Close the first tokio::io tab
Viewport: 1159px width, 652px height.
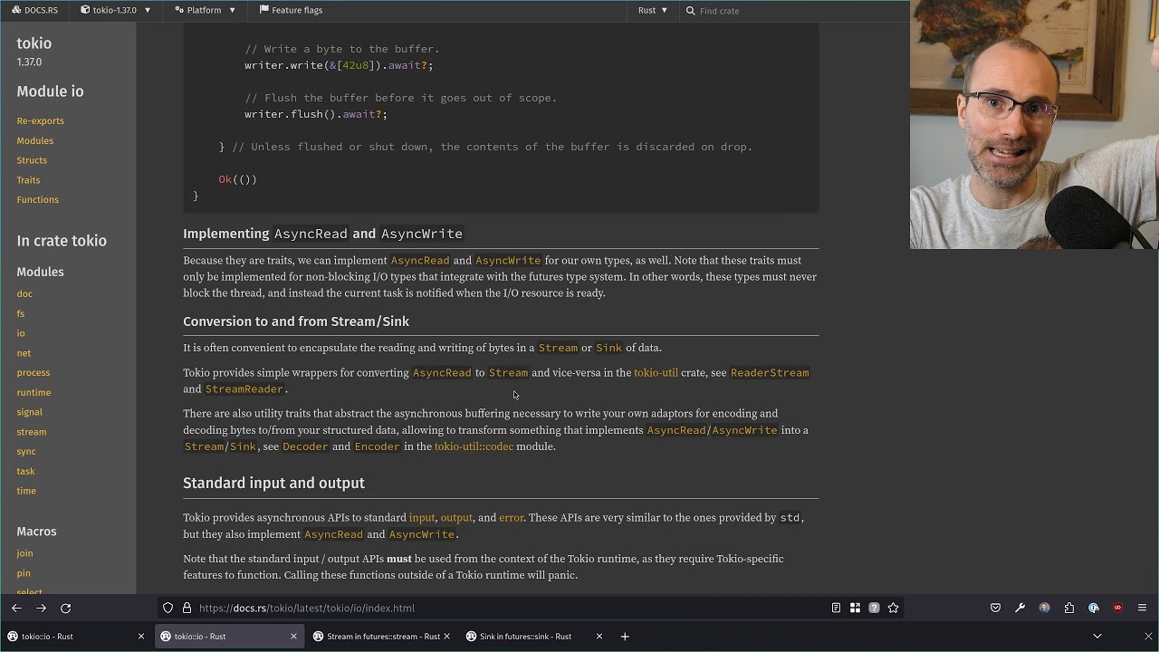point(141,636)
